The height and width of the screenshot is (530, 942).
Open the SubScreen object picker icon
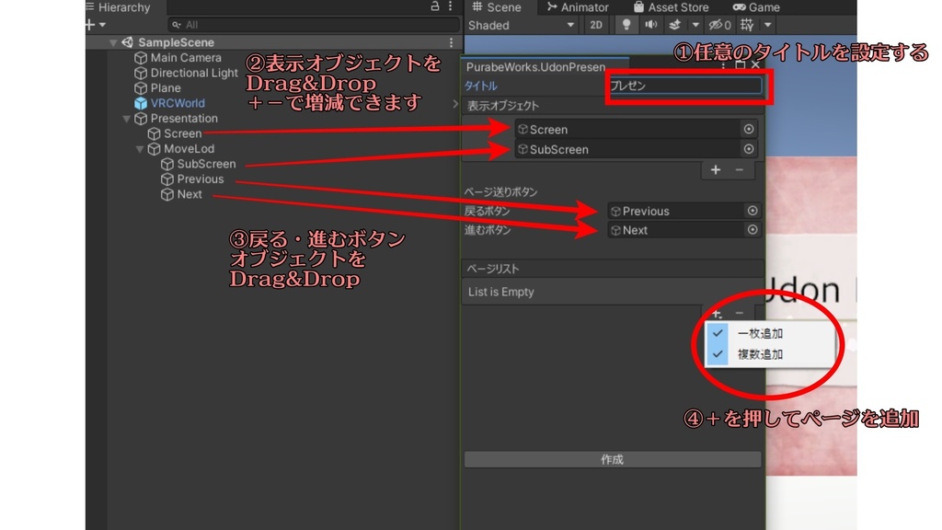pyautogui.click(x=752, y=148)
